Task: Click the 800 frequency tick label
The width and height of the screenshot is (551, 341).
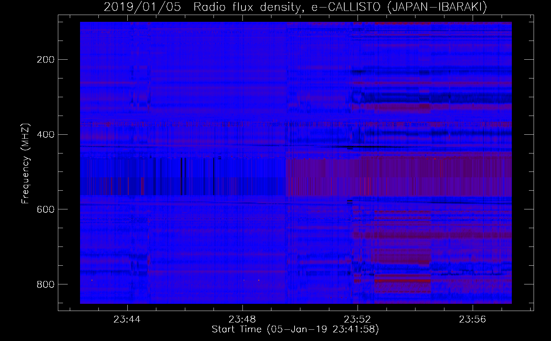Action: (46, 284)
